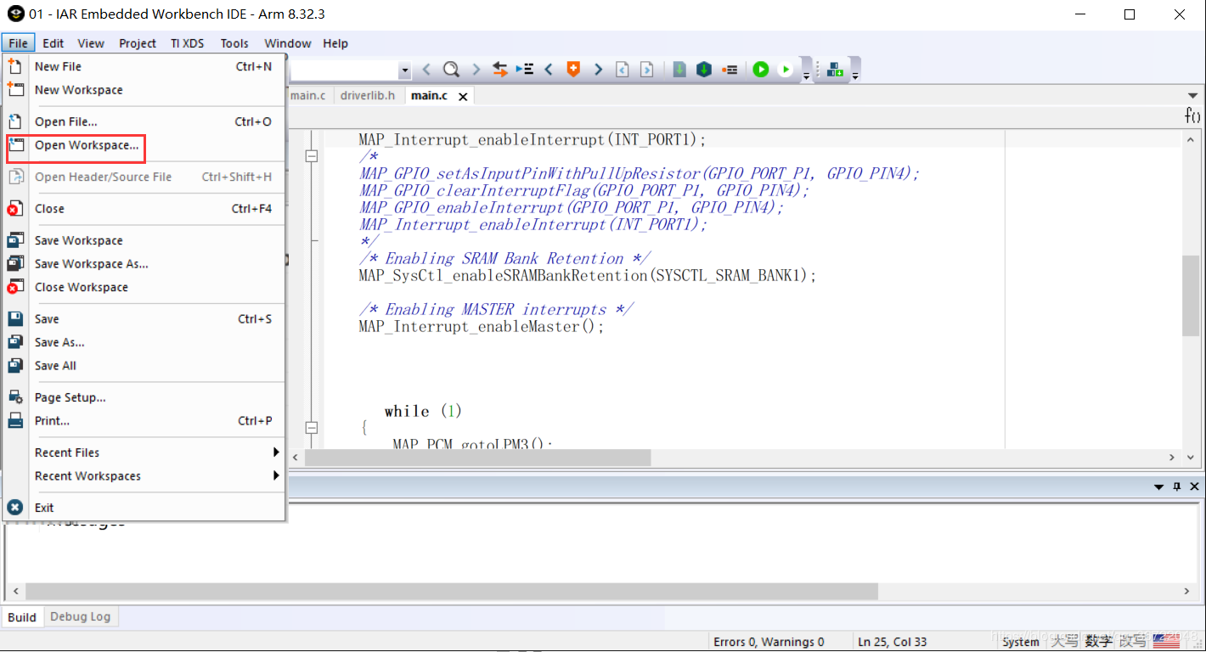Click the Build panel horizontal scrollbar thumb
Image resolution: width=1206 pixels, height=652 pixels.
pos(452,591)
